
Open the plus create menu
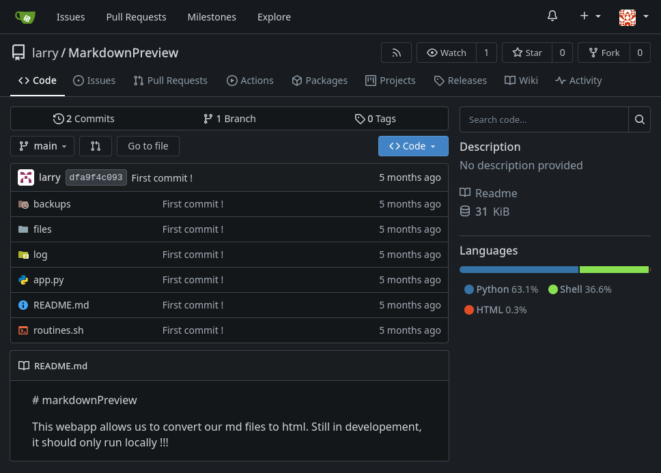click(x=590, y=16)
